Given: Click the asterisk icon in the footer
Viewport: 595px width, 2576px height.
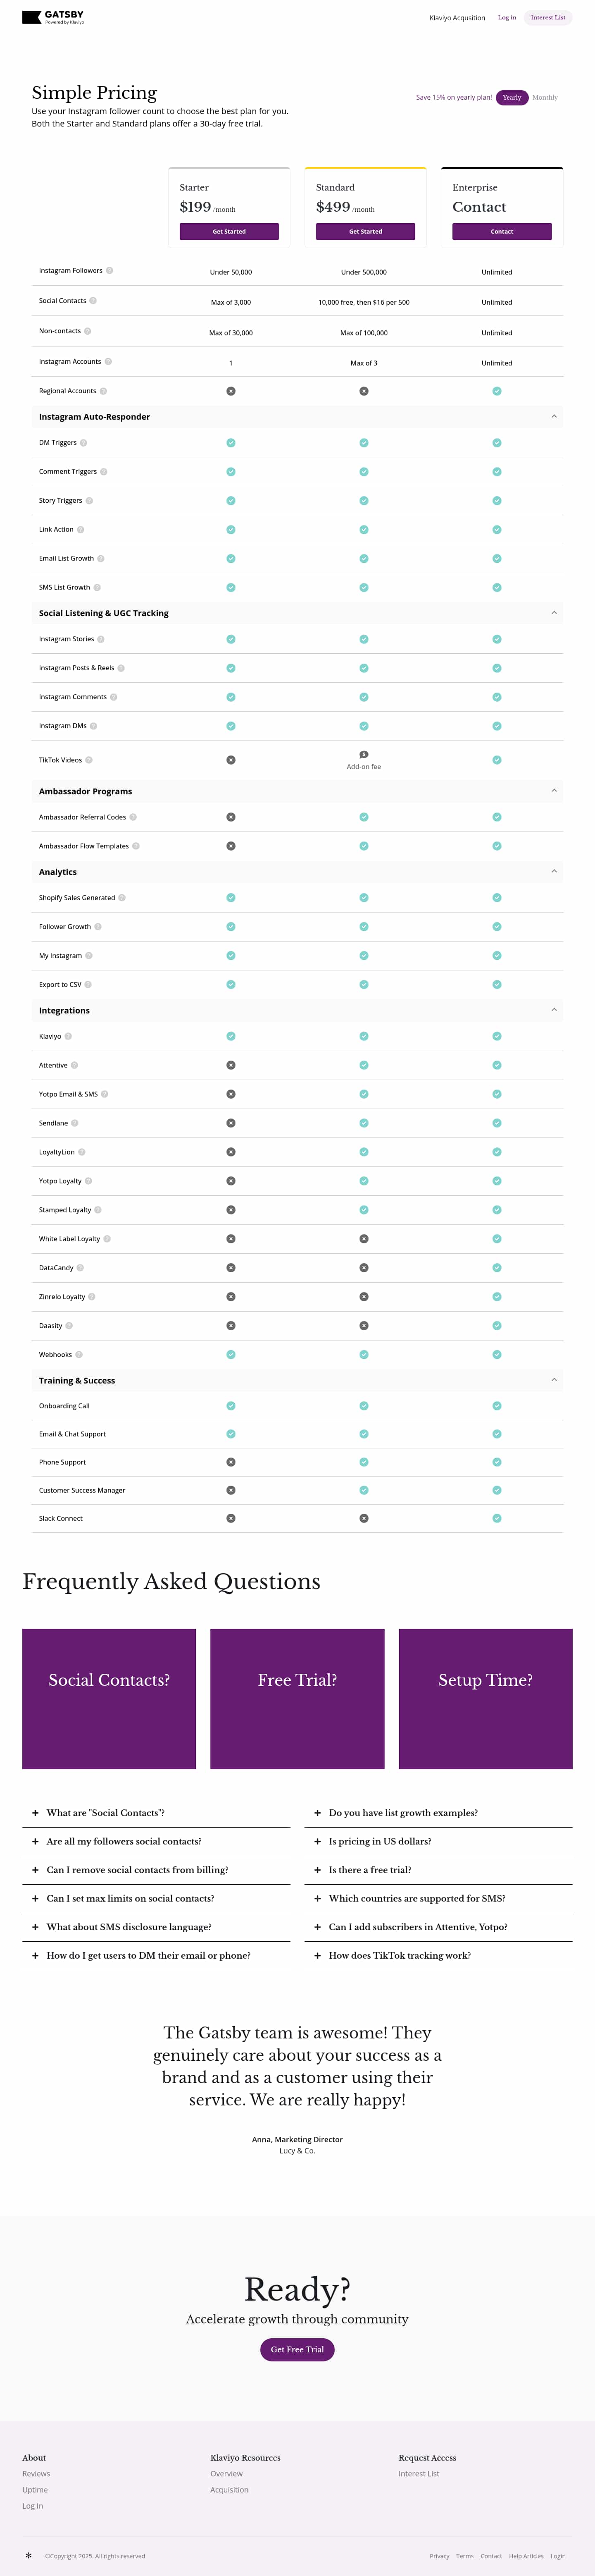Looking at the screenshot, I should pyautogui.click(x=29, y=2555).
